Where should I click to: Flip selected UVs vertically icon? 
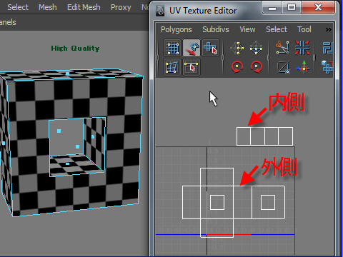point(256,48)
